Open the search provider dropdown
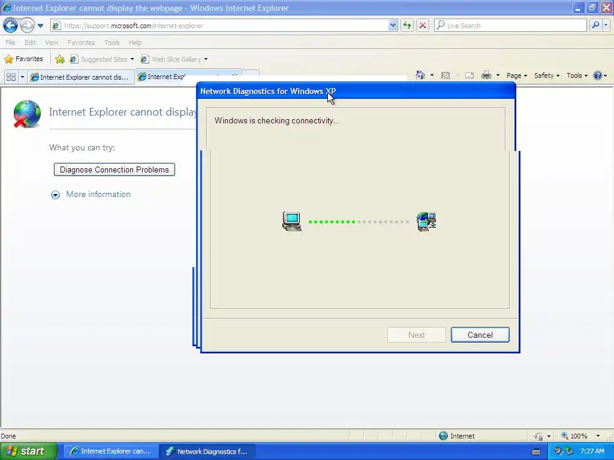 [606, 26]
